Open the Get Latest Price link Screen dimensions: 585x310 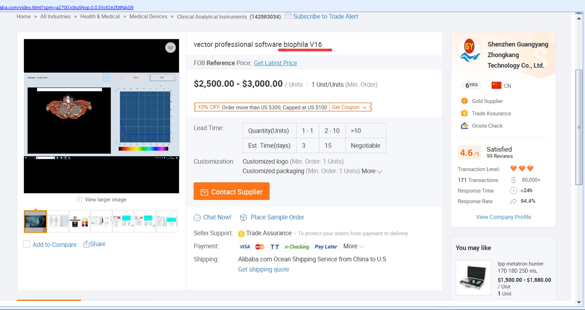point(275,63)
